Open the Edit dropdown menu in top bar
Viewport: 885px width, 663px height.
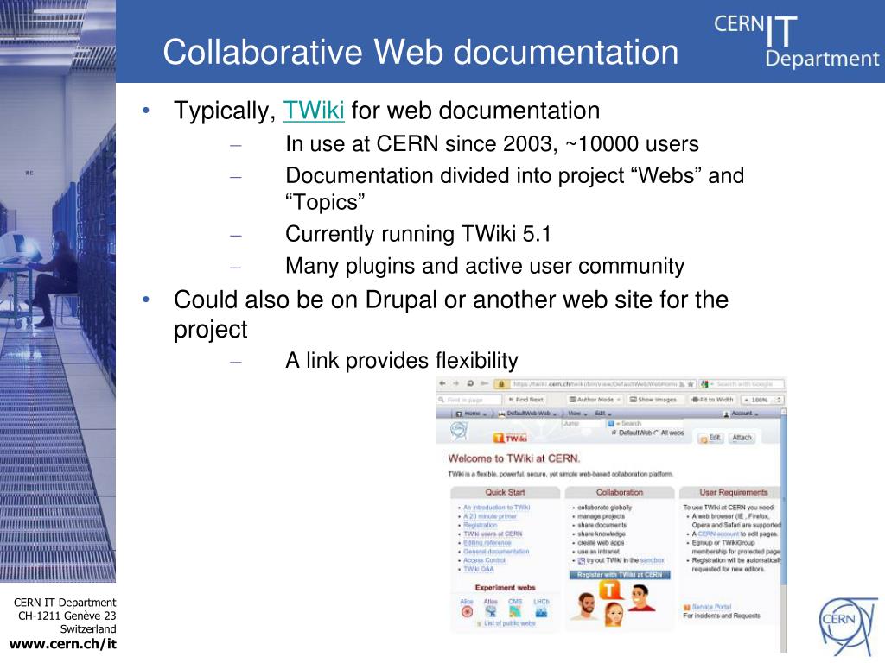pyautogui.click(x=603, y=414)
